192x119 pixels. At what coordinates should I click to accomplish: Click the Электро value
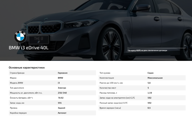[62, 88]
